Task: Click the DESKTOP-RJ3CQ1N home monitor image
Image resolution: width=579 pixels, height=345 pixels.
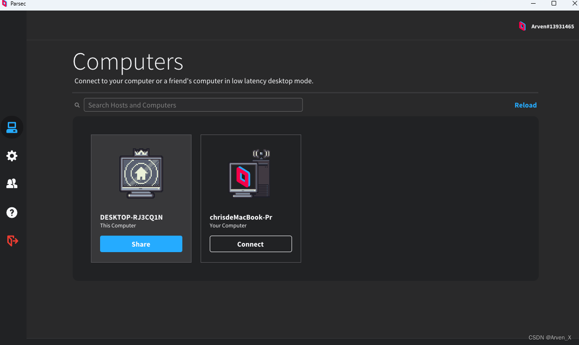Action: pyautogui.click(x=141, y=173)
